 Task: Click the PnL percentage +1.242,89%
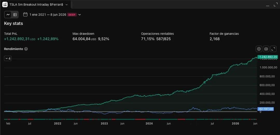tap(48, 39)
